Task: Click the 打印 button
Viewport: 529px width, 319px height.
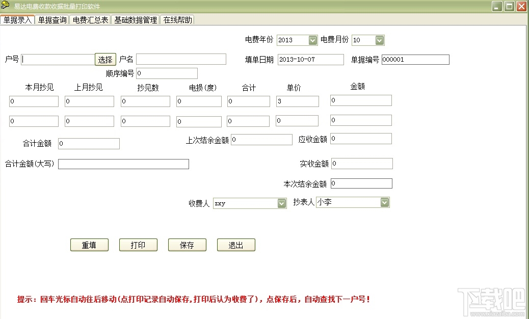Action: click(138, 245)
